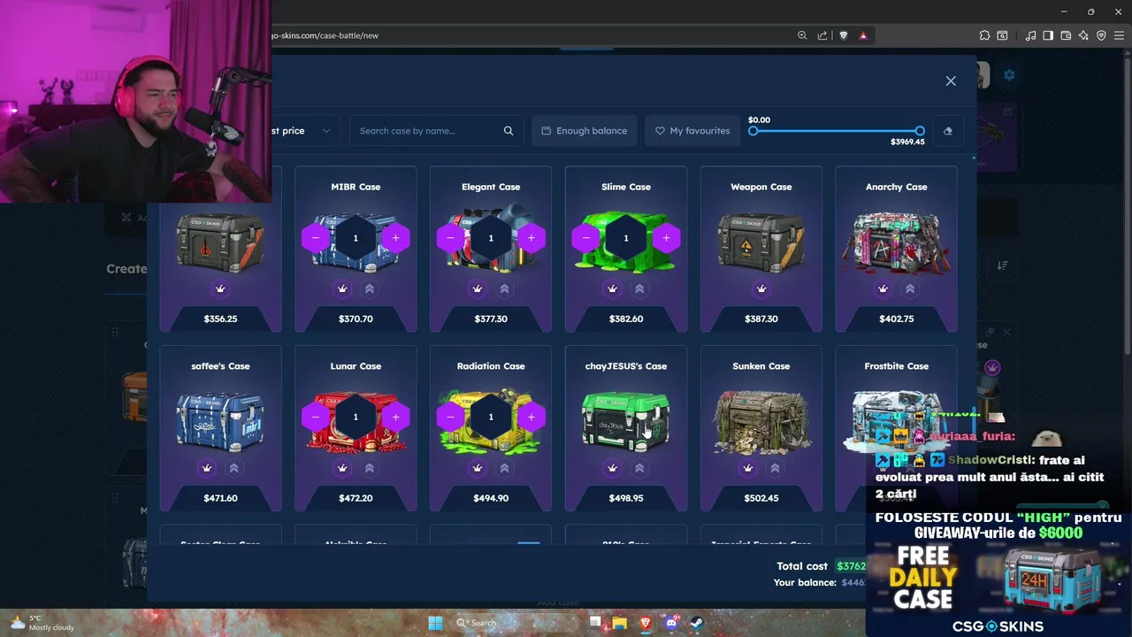Image resolution: width=1132 pixels, height=637 pixels.
Task: Open the Brave Wallet icon
Action: click(1066, 35)
